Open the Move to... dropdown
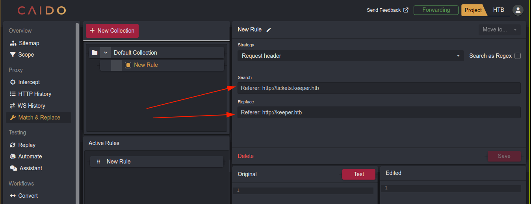Screen dimensions: 531x204 pyautogui.click(x=499, y=30)
